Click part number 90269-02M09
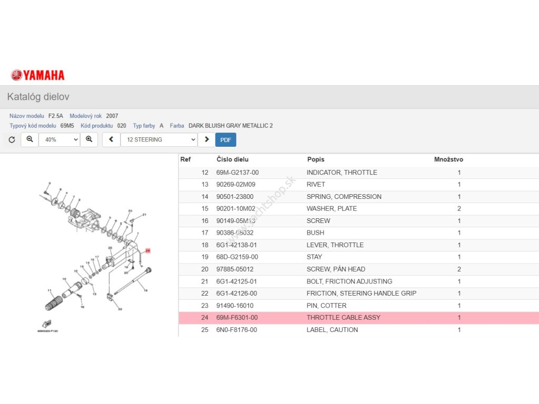The image size is (539, 404). click(x=235, y=185)
